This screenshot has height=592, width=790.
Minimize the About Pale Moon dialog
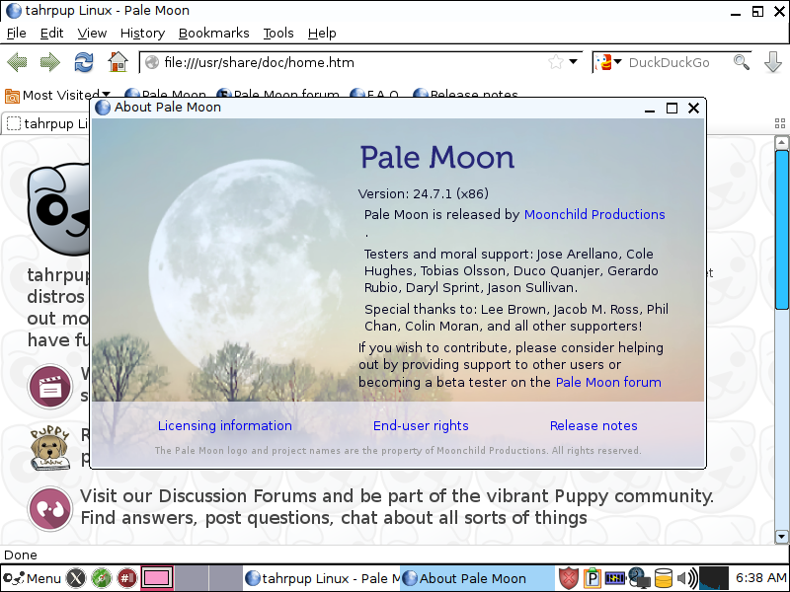click(x=650, y=109)
